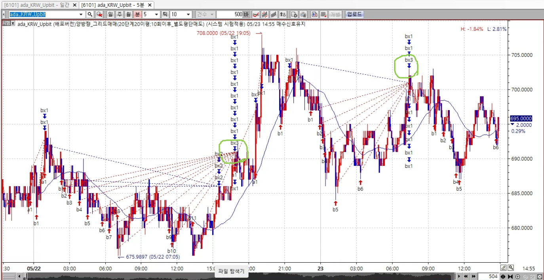Click the up/down arrows trade icon

click(283, 14)
